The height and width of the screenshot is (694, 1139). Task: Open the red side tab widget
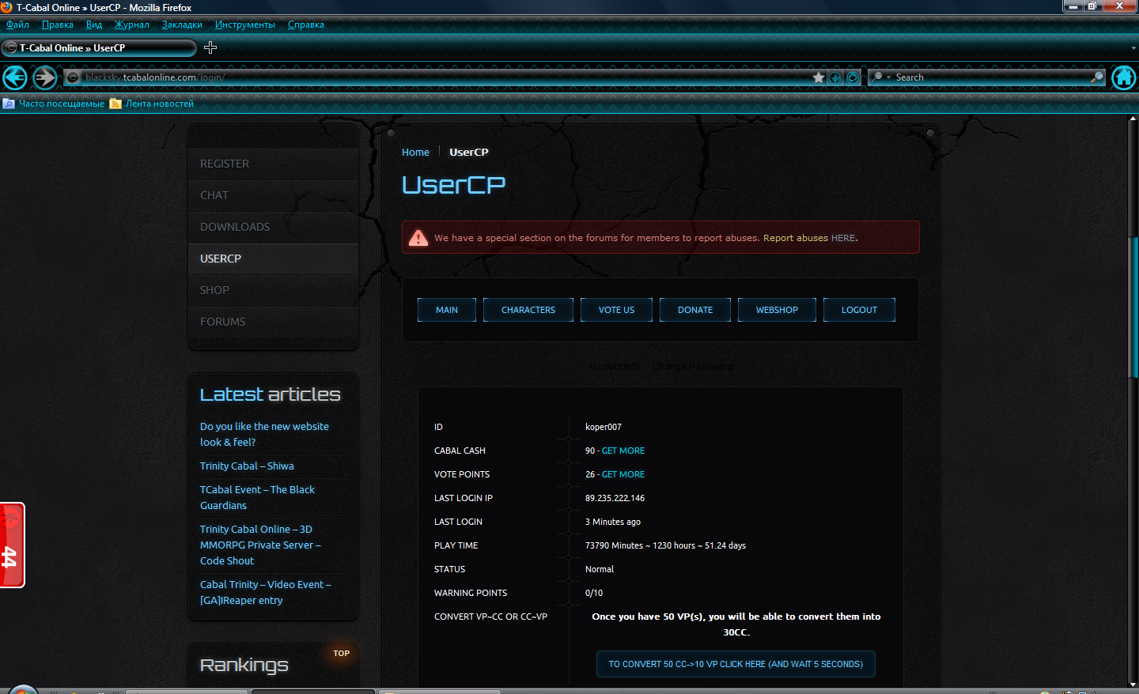pos(12,545)
